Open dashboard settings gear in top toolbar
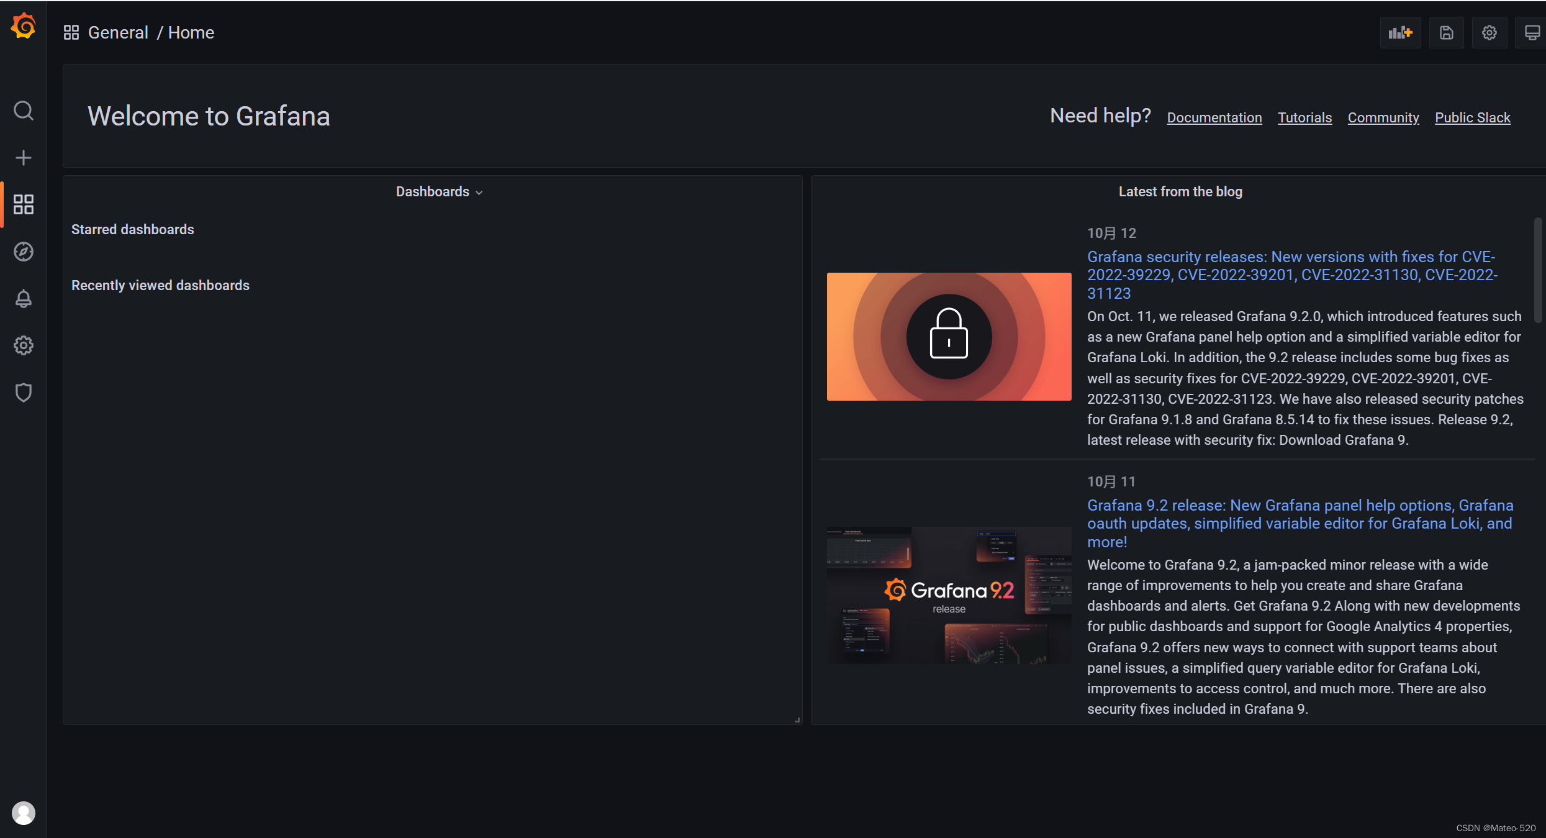This screenshot has width=1546, height=838. 1489,32
